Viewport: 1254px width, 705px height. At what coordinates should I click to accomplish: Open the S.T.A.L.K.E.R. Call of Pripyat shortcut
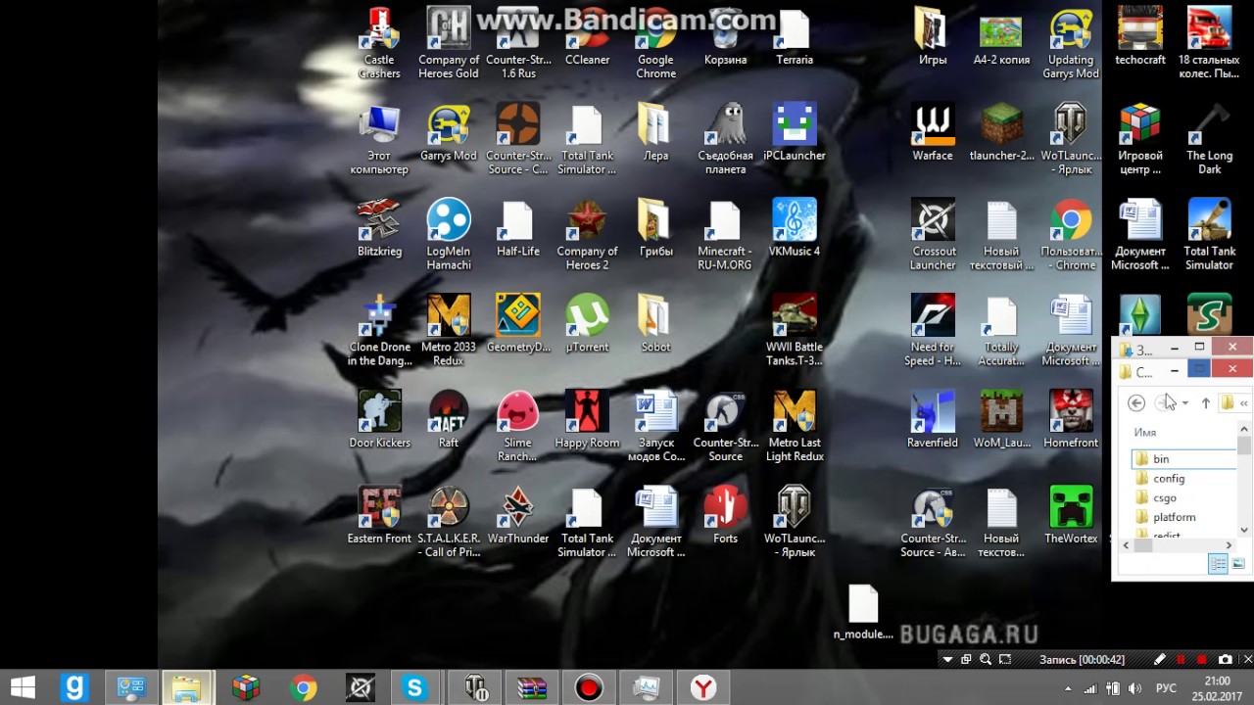[x=449, y=522]
